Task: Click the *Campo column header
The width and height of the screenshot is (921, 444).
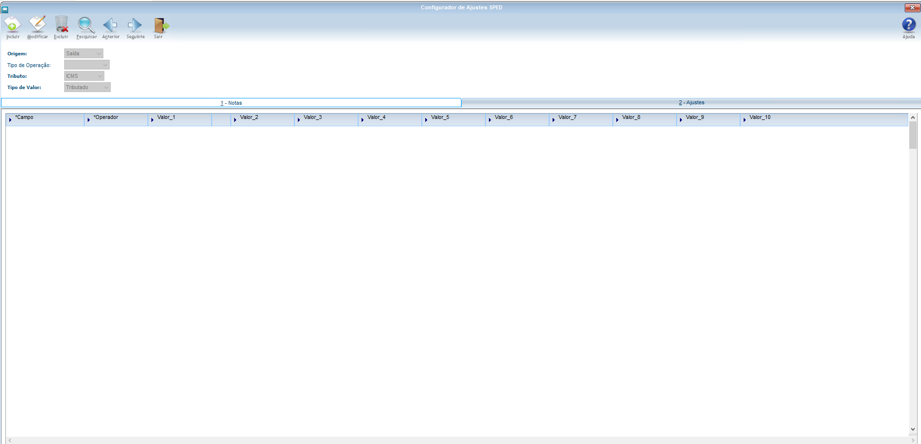Action: [x=45, y=119]
